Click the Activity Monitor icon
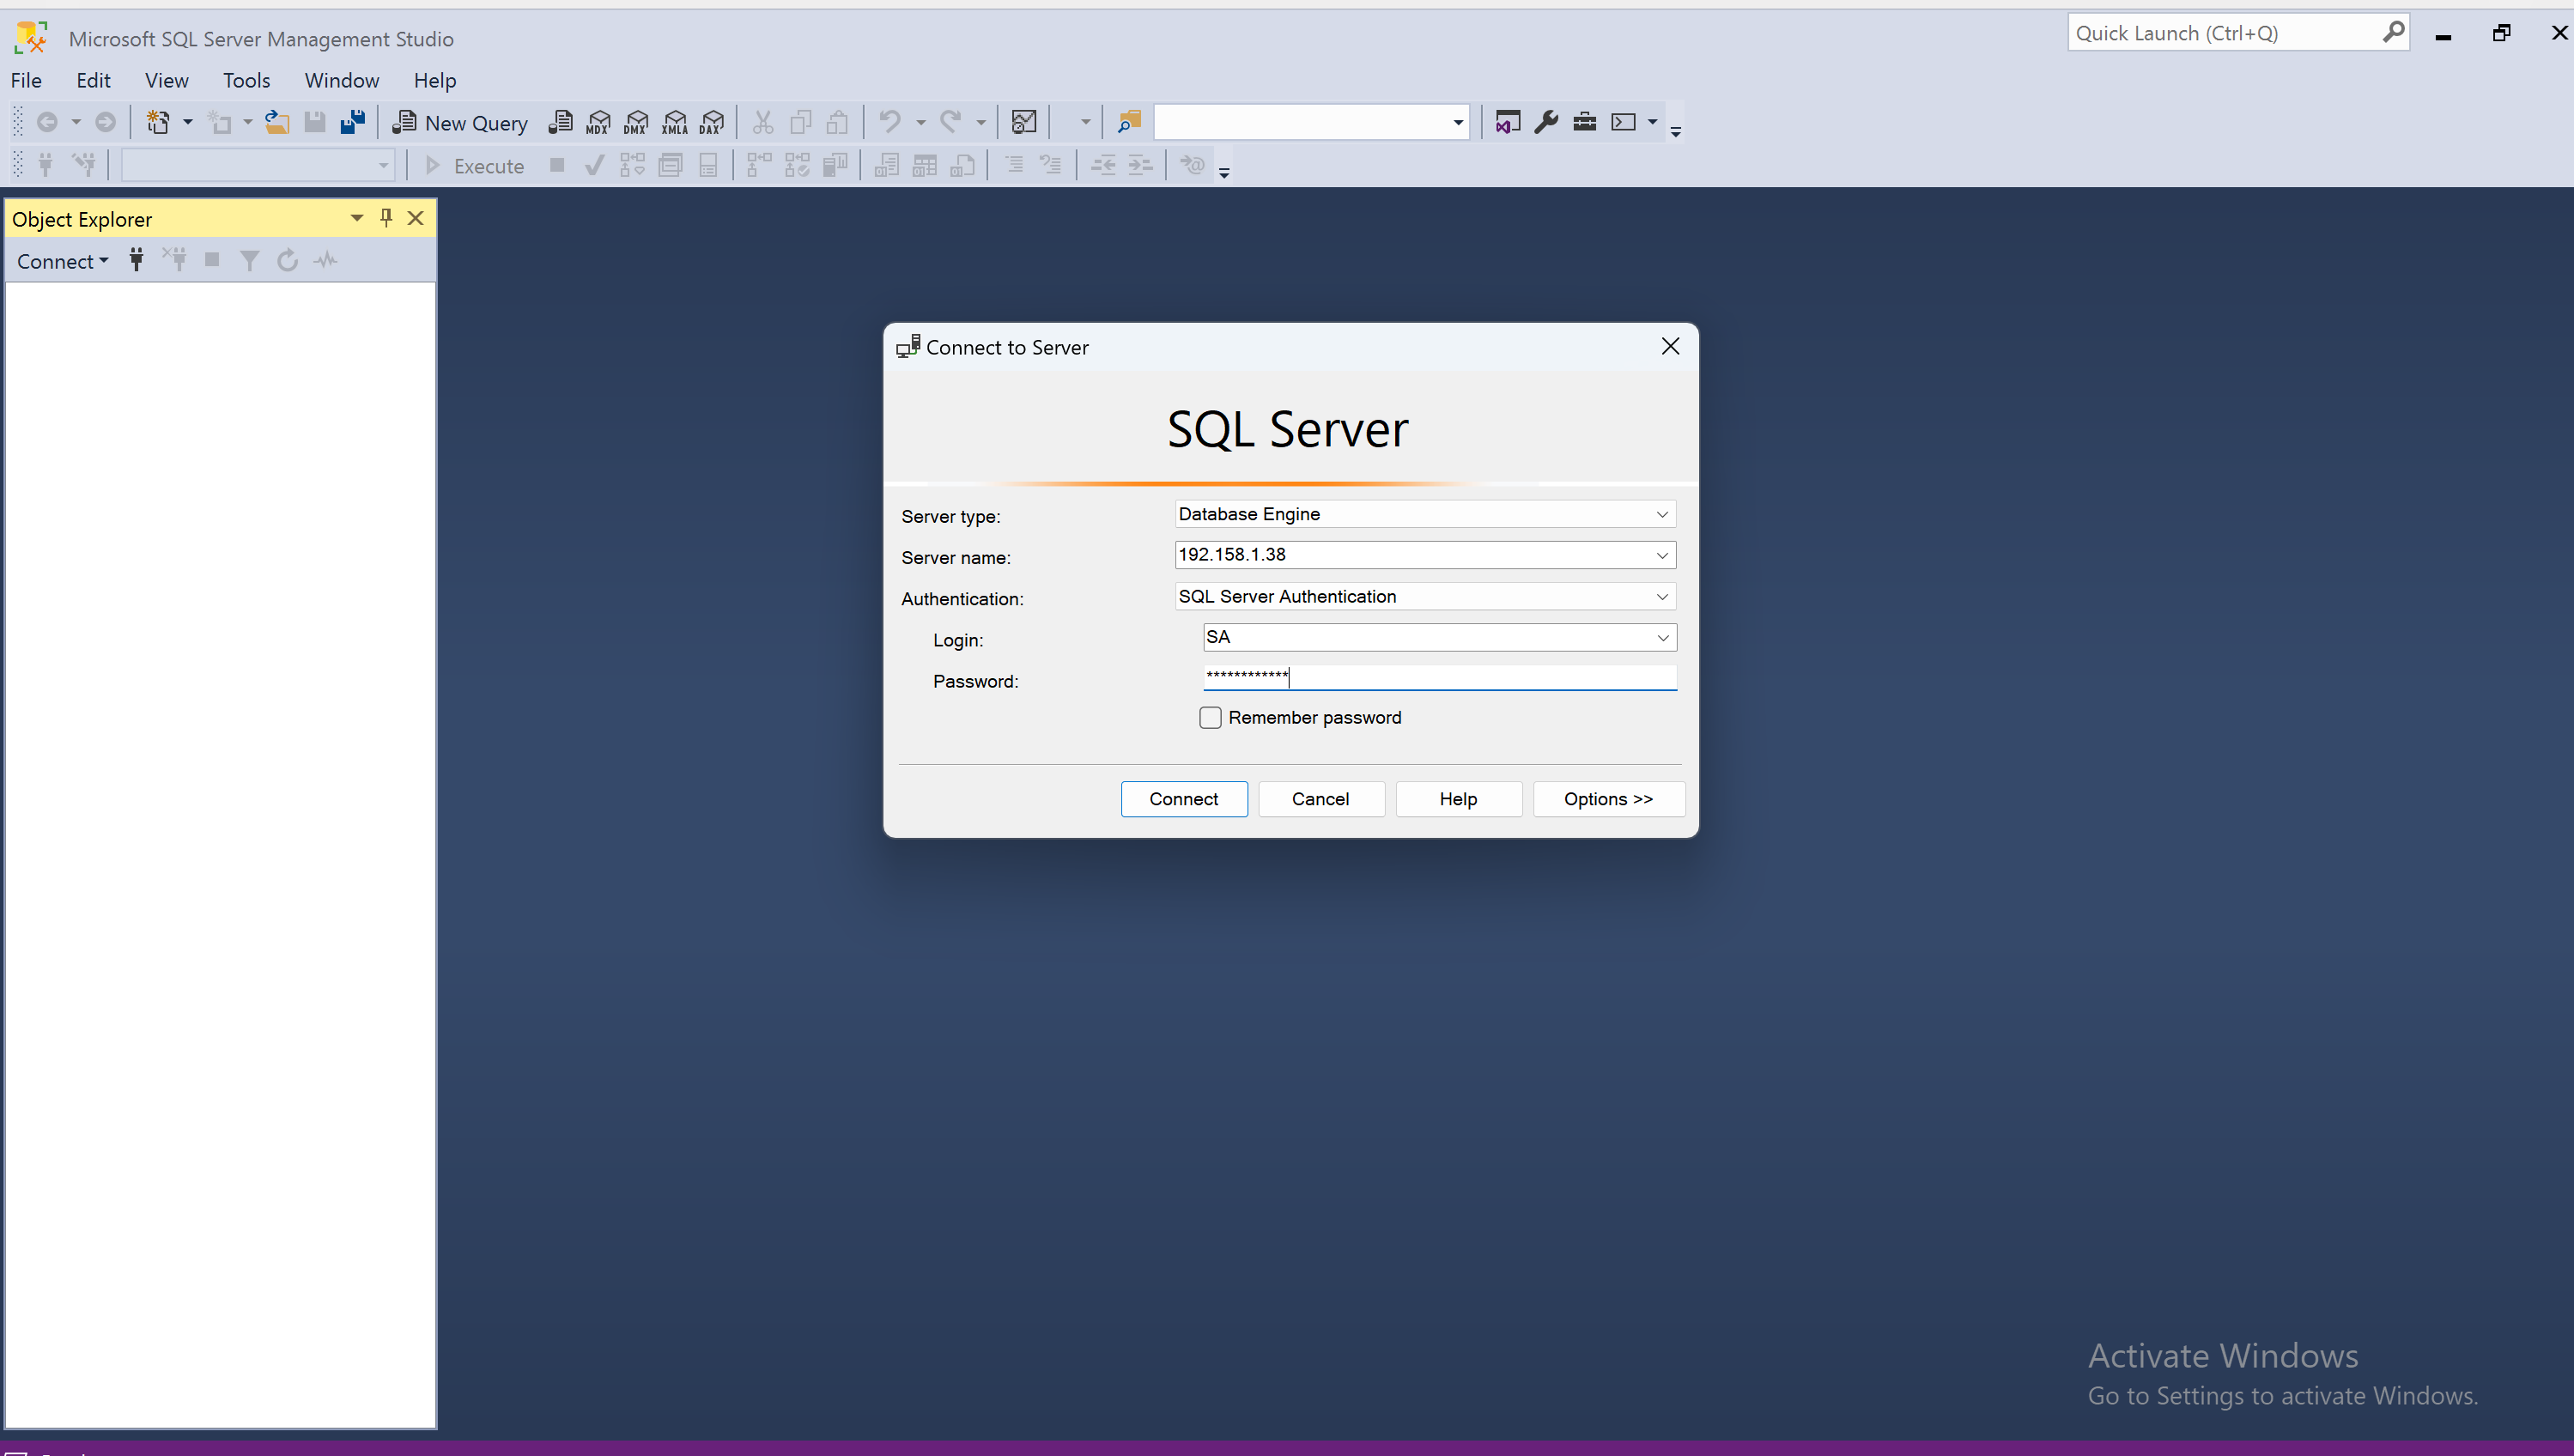Viewport: 2574px width, 1456px height. tap(1024, 123)
